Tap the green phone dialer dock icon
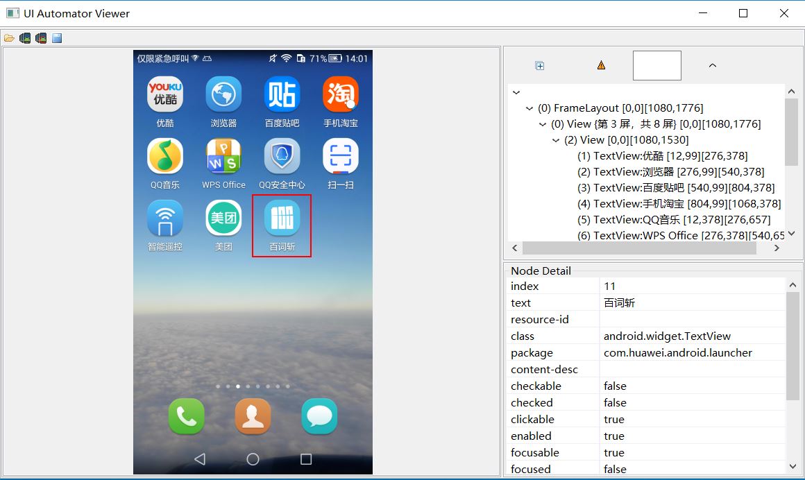Image resolution: width=805 pixels, height=480 pixels. pos(187,416)
